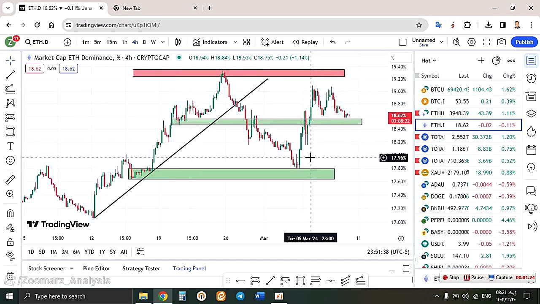Select the BTCU row in watchlist
540x304 pixels.
click(468, 90)
